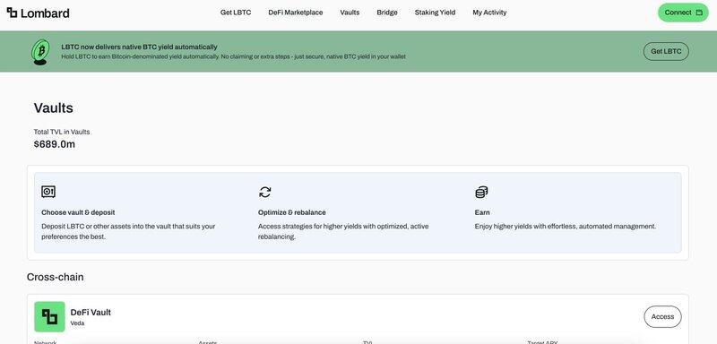Image resolution: width=717 pixels, height=344 pixels.
Task: Click the Optimize & rebalance heading
Action: point(292,212)
